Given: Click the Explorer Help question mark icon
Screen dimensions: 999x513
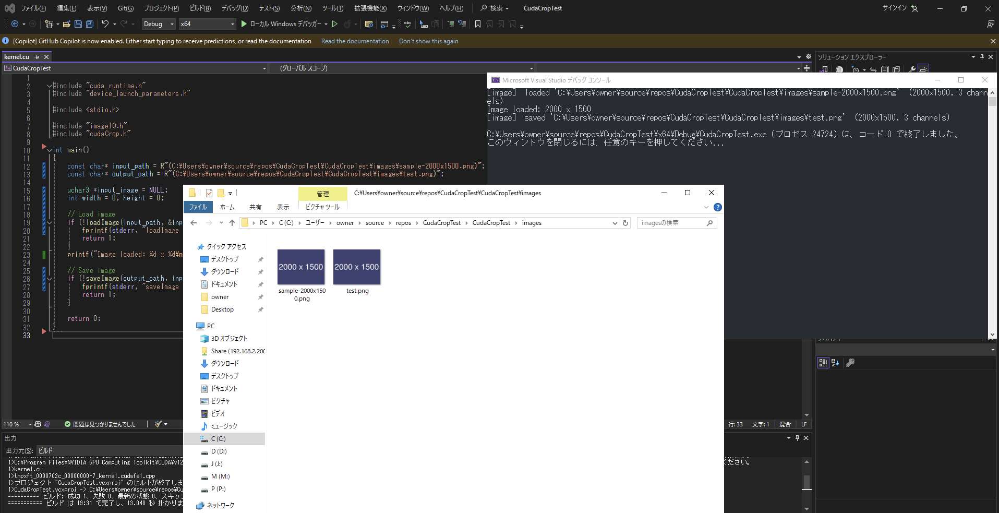Looking at the screenshot, I should click(x=718, y=207).
